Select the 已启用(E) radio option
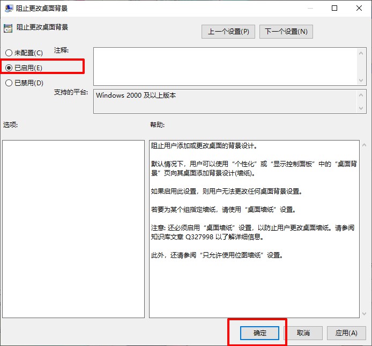The image size is (372, 346). pos(9,68)
